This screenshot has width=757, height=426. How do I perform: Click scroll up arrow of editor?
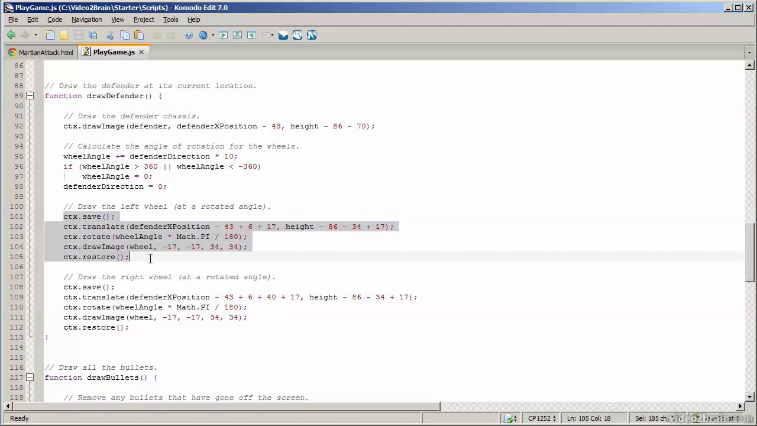click(749, 66)
